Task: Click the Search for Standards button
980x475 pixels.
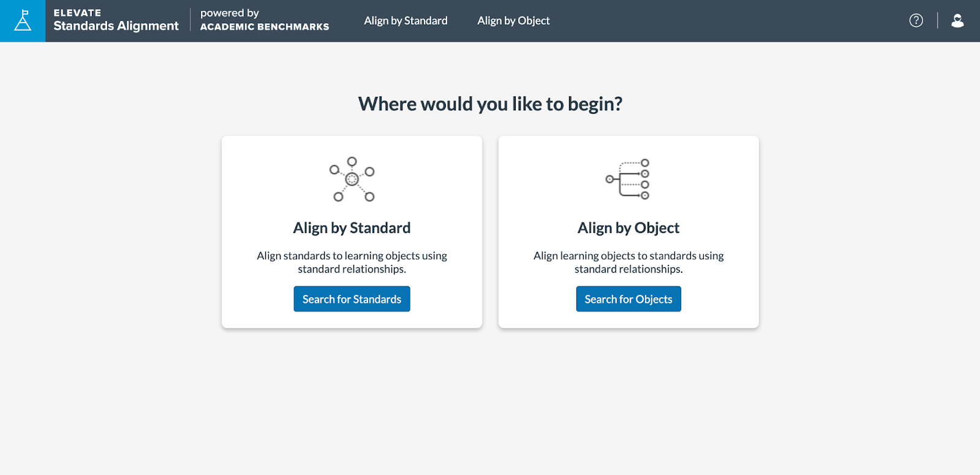Action: coord(352,299)
